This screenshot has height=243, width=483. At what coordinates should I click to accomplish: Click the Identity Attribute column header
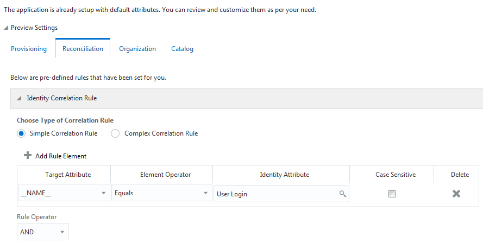tap(281, 175)
